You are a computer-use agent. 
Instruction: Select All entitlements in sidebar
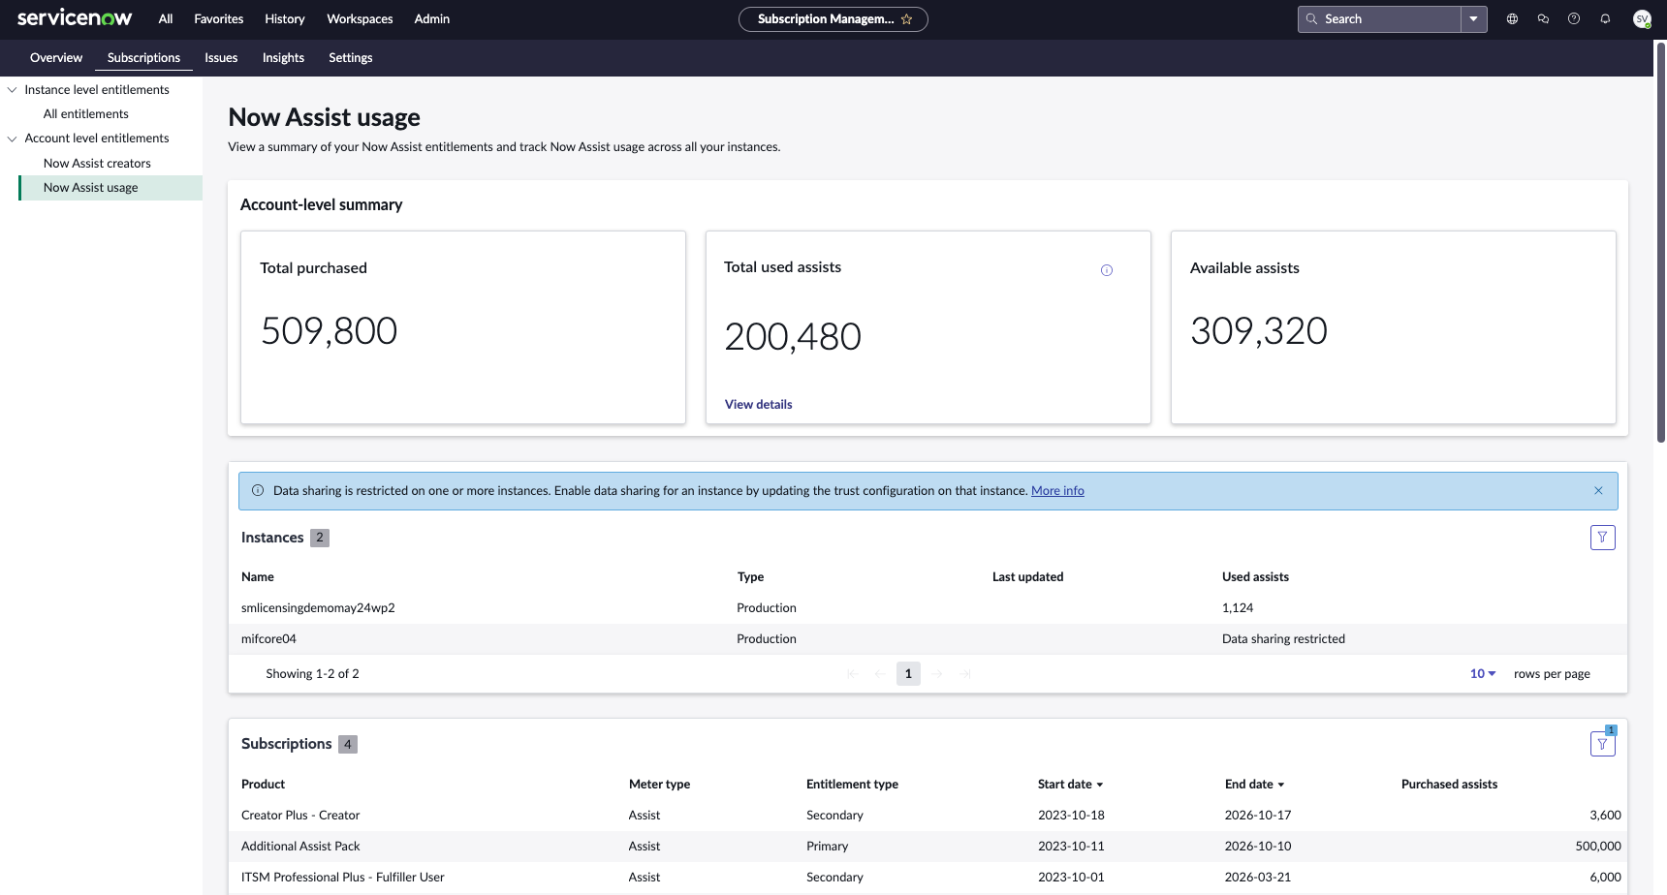(86, 114)
